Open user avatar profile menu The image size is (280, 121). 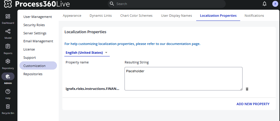click(x=275, y=4)
